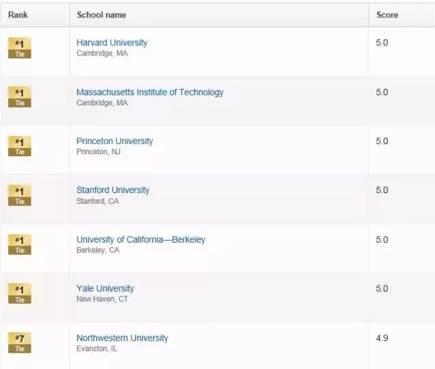Click MIT's #1 Tie rank badge
435x369 pixels.
coord(20,96)
